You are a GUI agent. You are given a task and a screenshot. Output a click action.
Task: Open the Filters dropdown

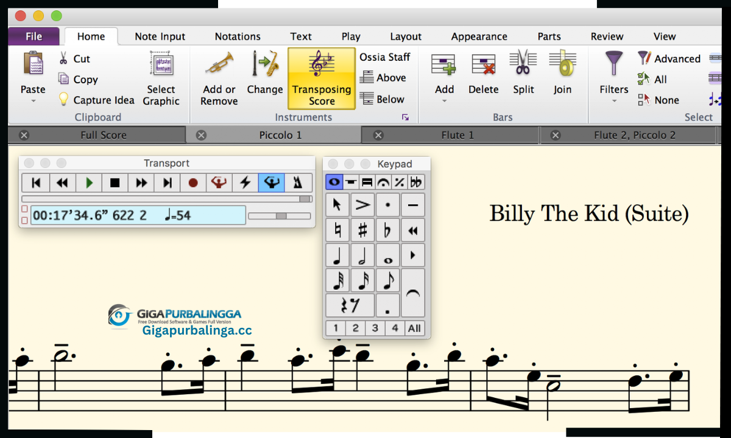click(613, 101)
